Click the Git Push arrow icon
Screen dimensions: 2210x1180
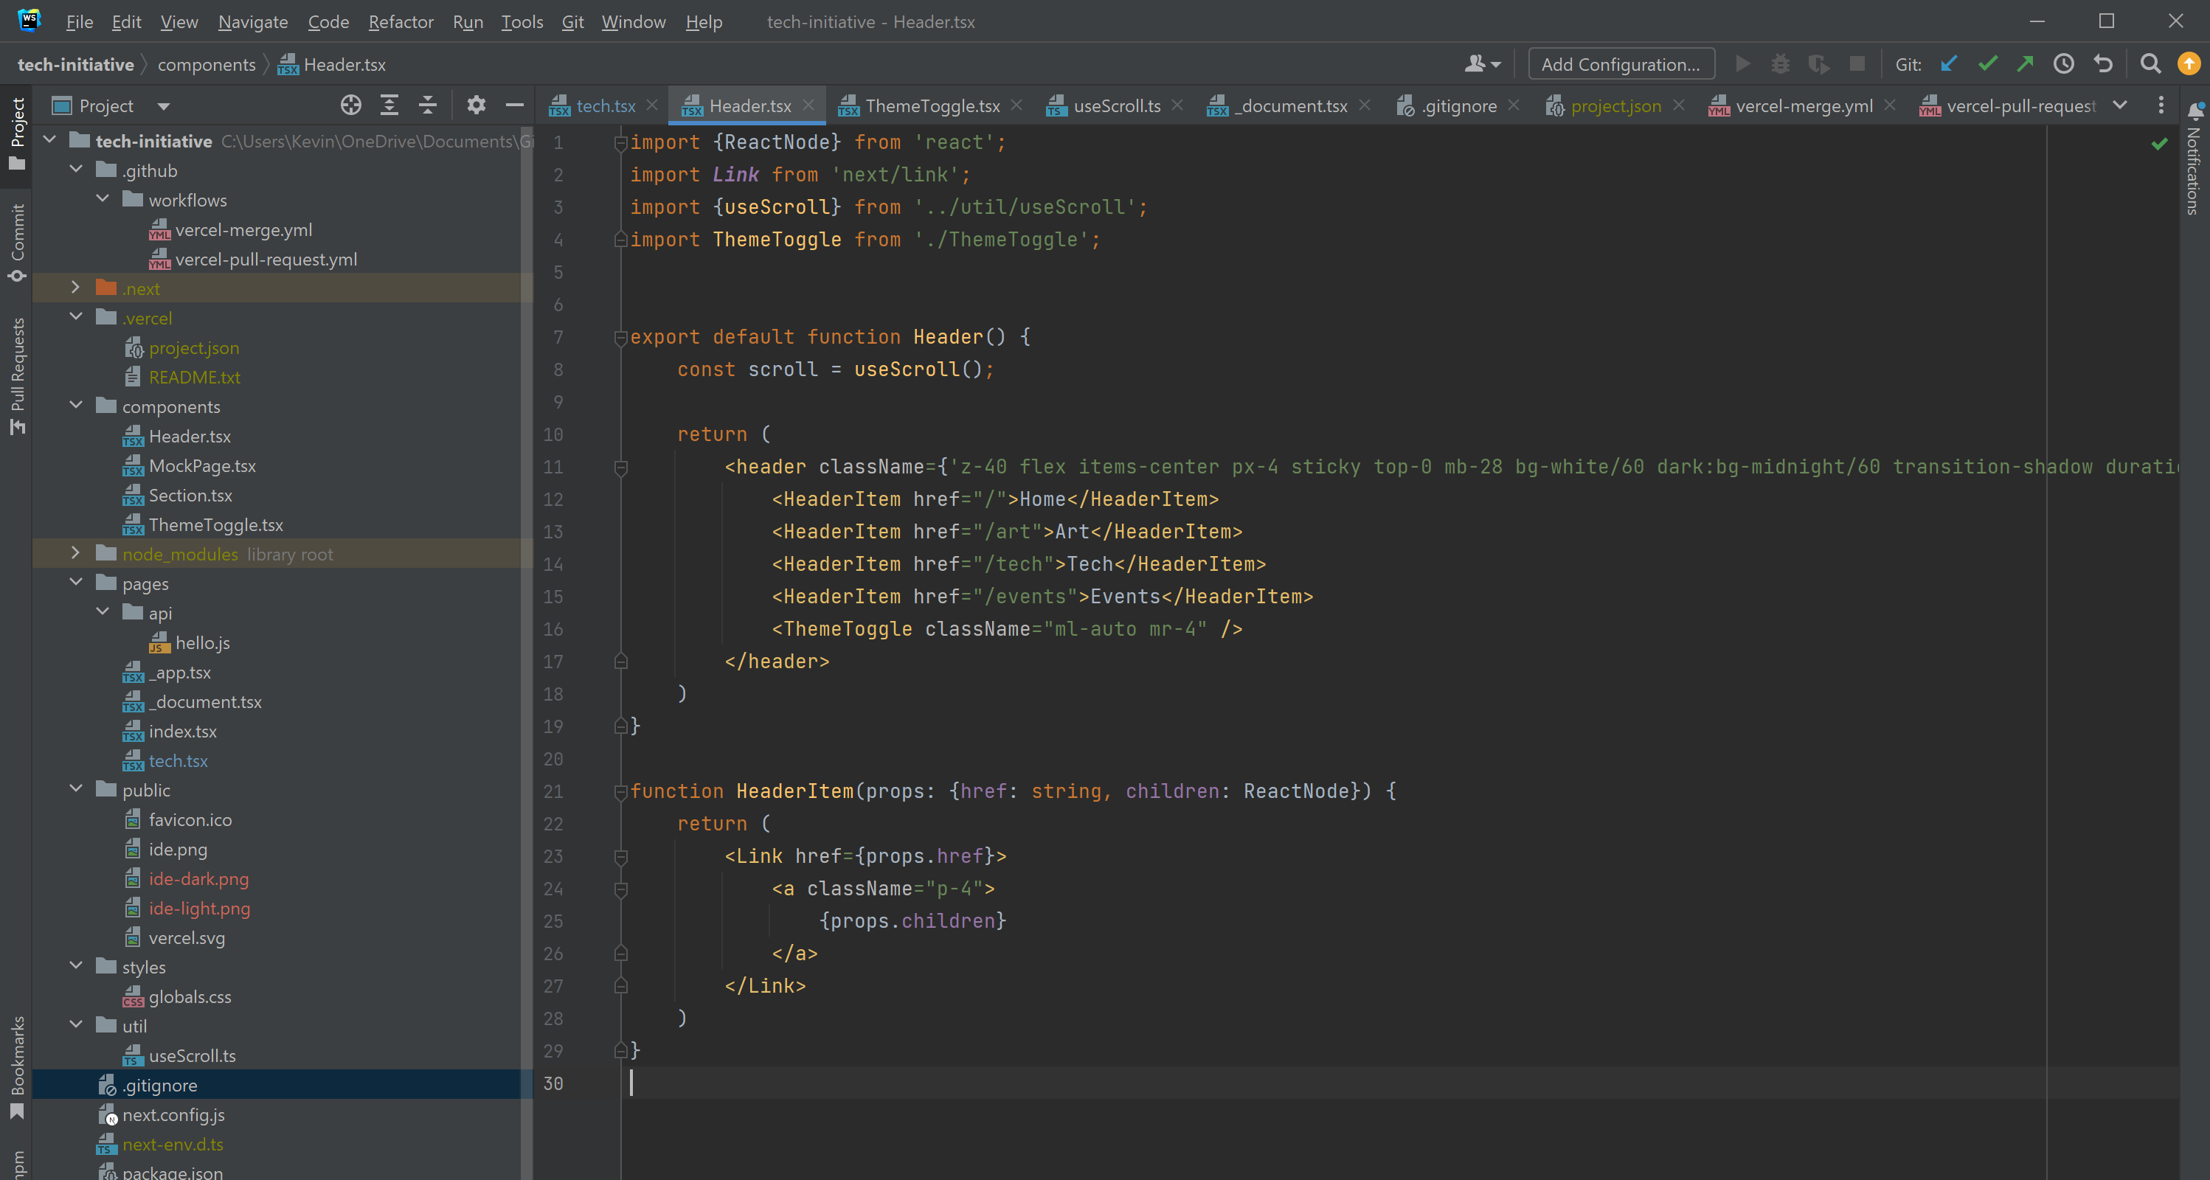(2026, 64)
